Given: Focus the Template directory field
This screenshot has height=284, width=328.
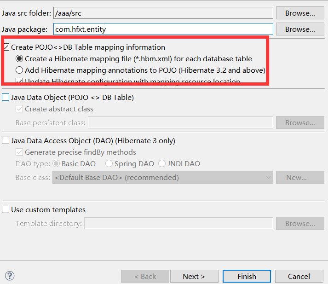Looking at the screenshot, I should (178, 223).
